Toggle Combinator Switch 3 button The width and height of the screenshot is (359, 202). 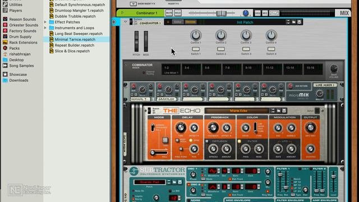pyautogui.click(x=246, y=49)
